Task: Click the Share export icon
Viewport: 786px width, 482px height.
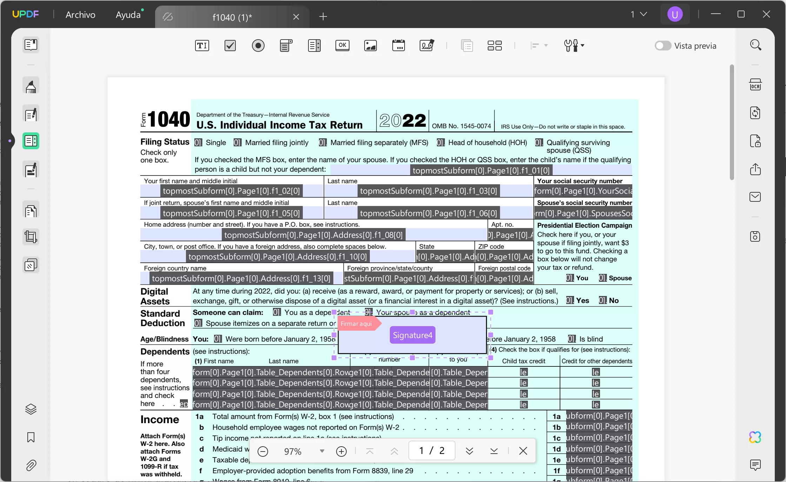Action: coord(755,169)
